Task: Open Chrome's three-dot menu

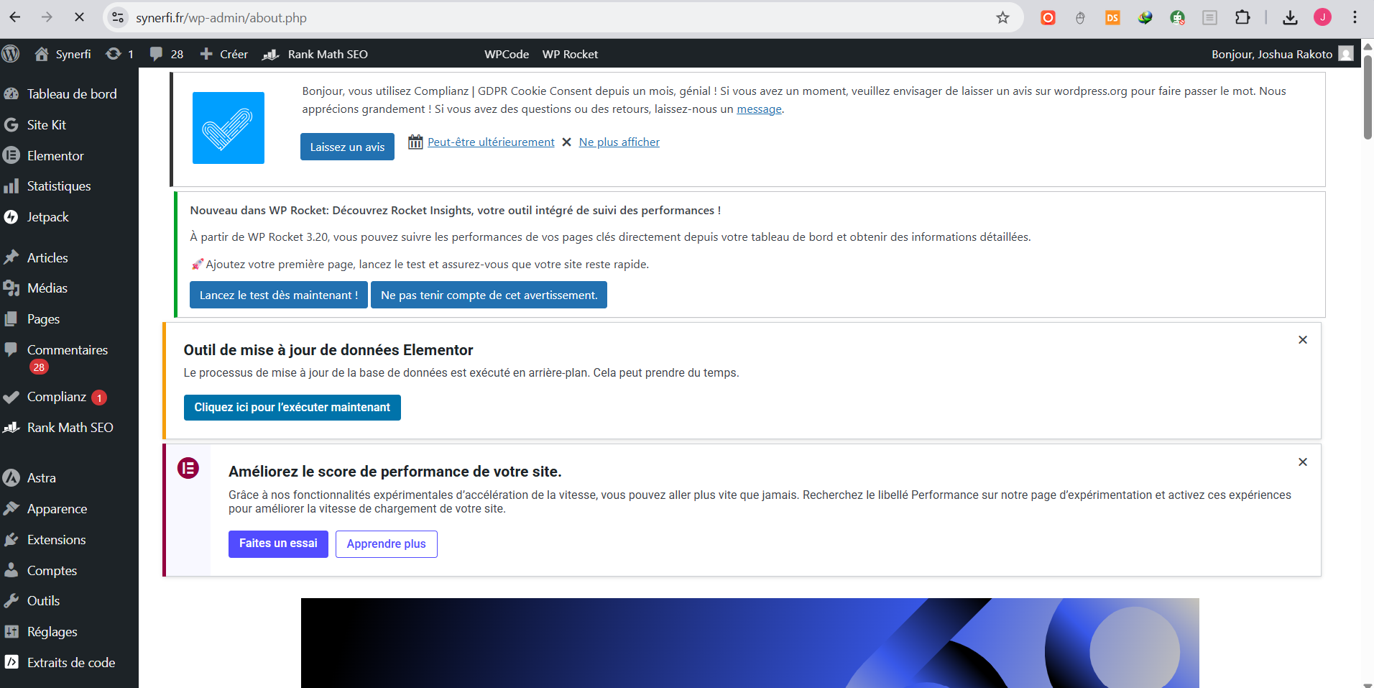Action: click(x=1355, y=17)
